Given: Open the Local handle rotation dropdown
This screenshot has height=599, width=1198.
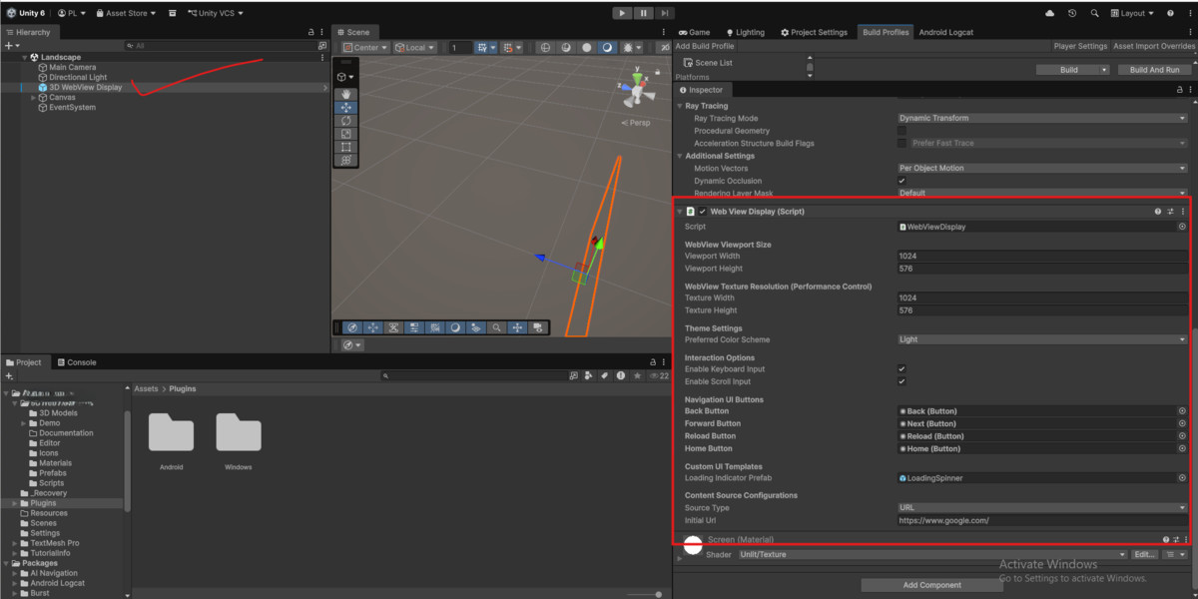Looking at the screenshot, I should [415, 47].
